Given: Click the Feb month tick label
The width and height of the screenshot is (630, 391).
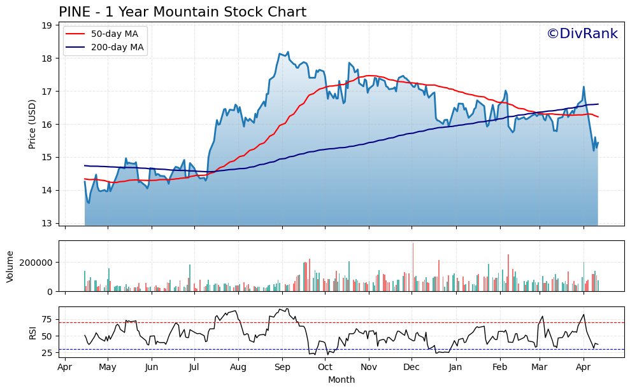Looking at the screenshot, I should pos(500,367).
